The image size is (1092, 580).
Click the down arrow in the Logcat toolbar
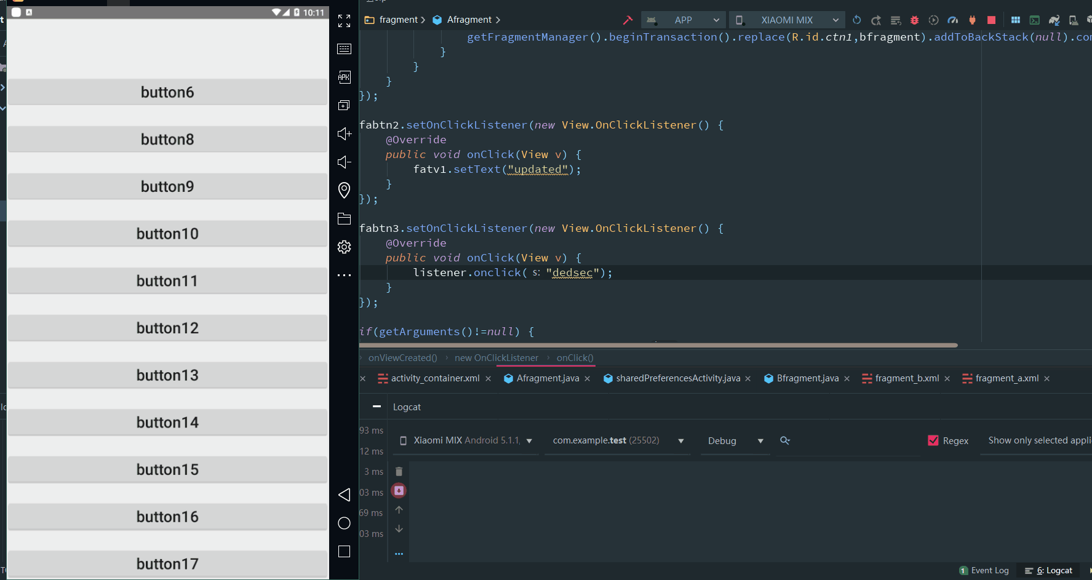399,529
